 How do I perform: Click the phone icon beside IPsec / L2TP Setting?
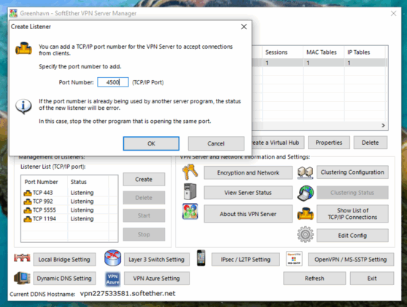(201, 258)
